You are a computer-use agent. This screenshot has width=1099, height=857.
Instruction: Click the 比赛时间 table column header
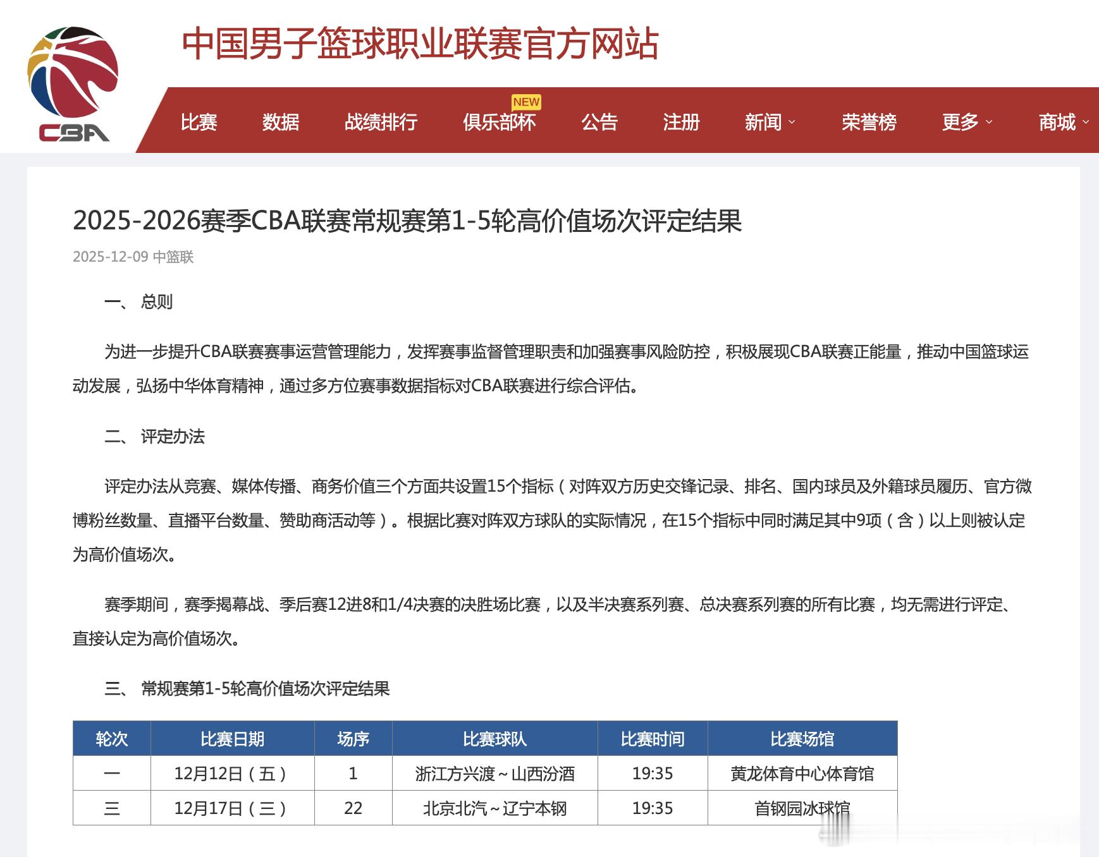653,739
